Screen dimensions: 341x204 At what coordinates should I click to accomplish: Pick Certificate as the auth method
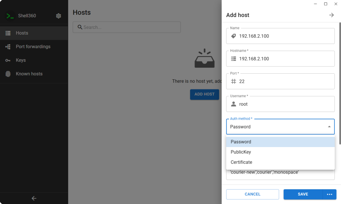242,162
